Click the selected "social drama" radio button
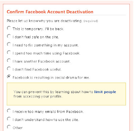Screen dimensions: 134x131 click(x=9, y=77)
